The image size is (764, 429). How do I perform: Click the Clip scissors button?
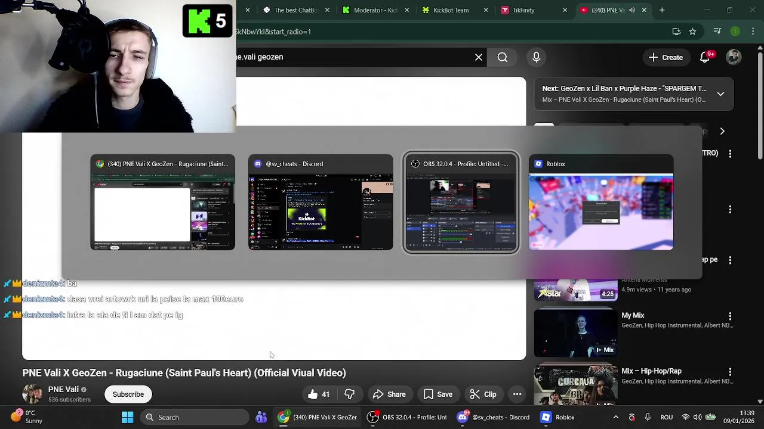point(483,394)
